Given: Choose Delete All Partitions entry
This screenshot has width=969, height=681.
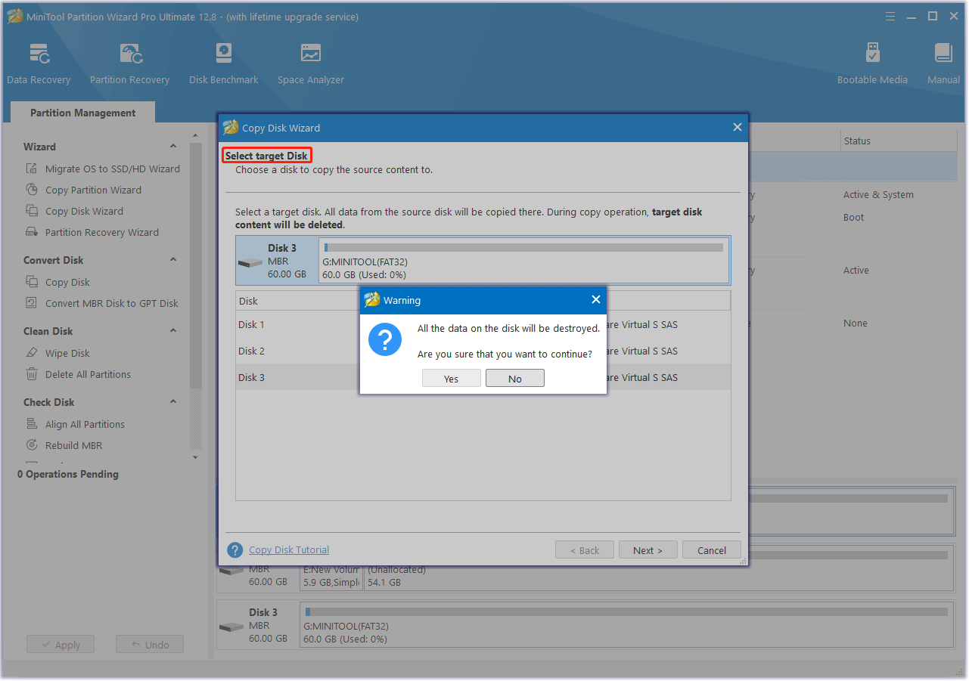Looking at the screenshot, I should tap(88, 374).
